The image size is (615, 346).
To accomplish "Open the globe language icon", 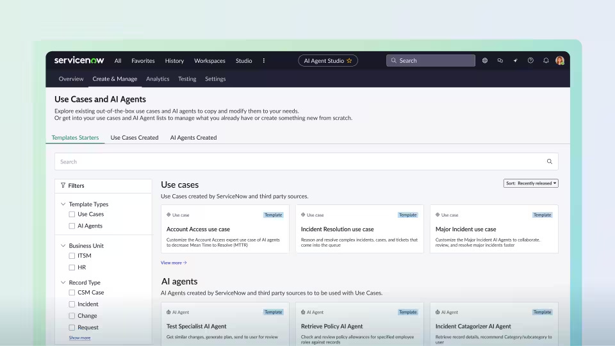I will (485, 60).
